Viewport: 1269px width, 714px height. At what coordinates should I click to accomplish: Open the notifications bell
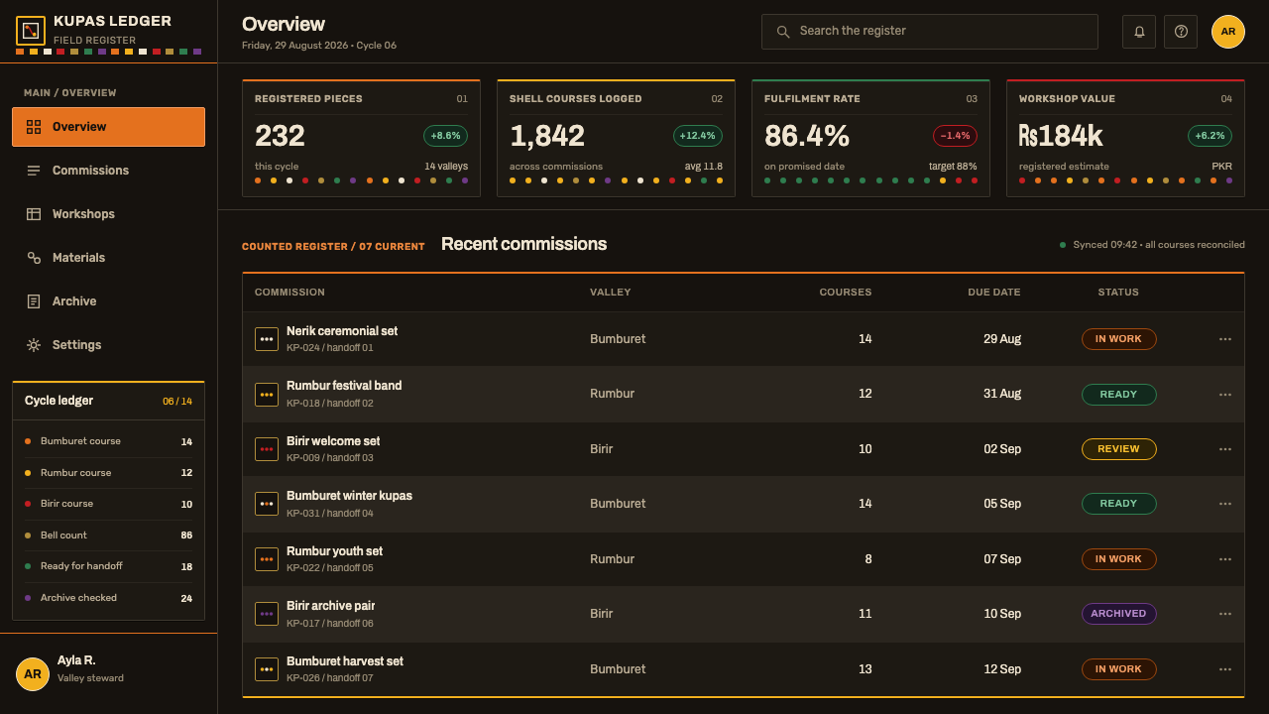point(1139,32)
